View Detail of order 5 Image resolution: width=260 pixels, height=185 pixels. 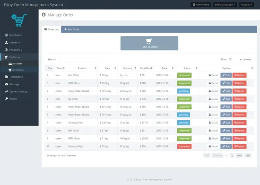point(213,107)
